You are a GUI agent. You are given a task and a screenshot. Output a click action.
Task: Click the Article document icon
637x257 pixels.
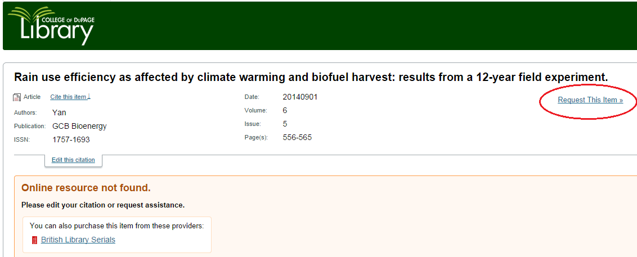(17, 97)
